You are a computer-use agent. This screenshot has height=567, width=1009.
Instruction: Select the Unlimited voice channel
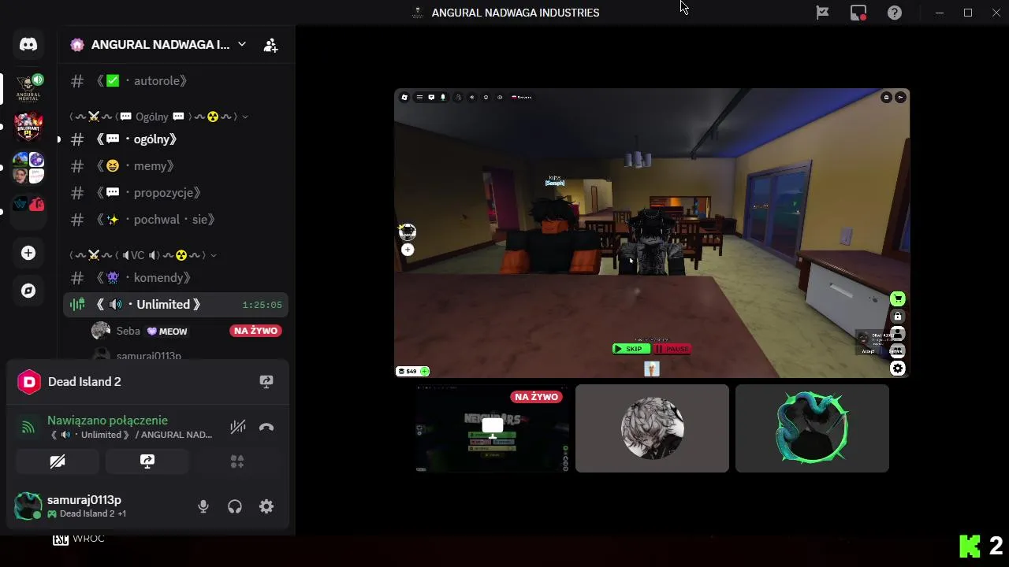(176, 305)
